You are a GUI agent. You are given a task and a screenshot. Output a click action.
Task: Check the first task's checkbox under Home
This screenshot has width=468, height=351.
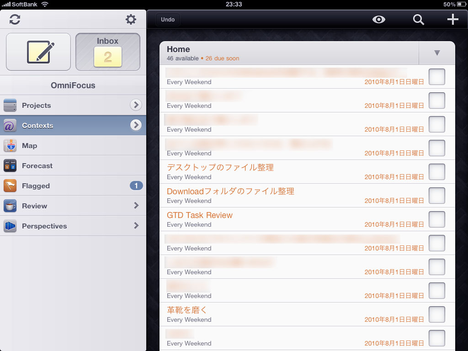click(x=437, y=77)
